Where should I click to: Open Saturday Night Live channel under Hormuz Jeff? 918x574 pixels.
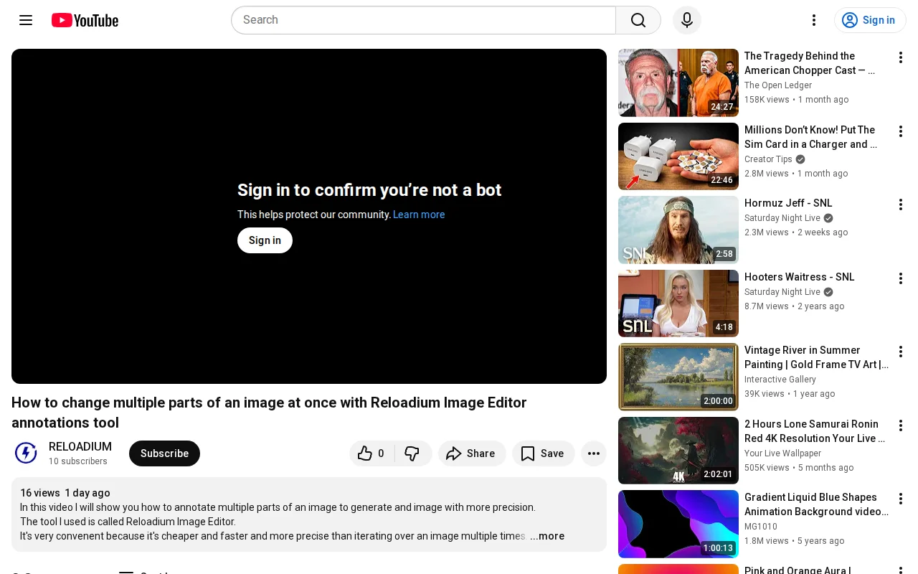point(782,218)
